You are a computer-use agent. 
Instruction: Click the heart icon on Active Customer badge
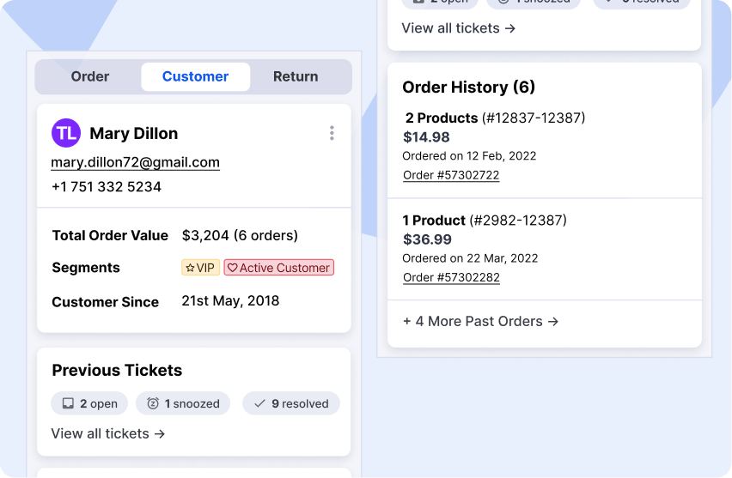232,268
